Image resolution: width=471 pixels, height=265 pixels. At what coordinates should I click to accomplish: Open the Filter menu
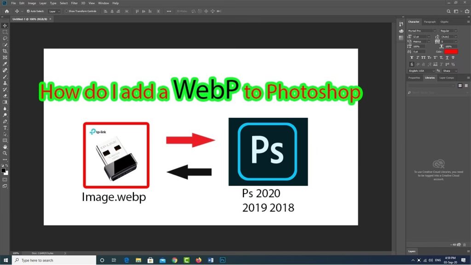[x=74, y=3]
